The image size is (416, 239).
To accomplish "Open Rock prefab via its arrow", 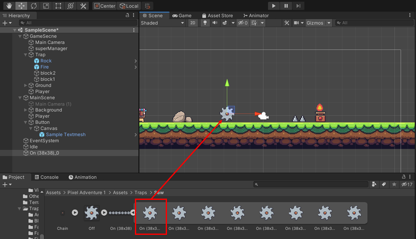I will pos(136,61).
